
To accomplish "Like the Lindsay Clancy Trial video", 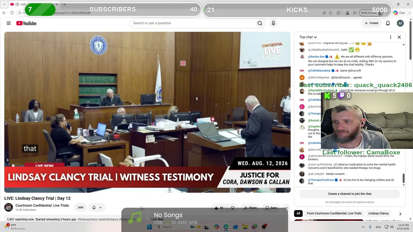I will pyautogui.click(x=219, y=208).
